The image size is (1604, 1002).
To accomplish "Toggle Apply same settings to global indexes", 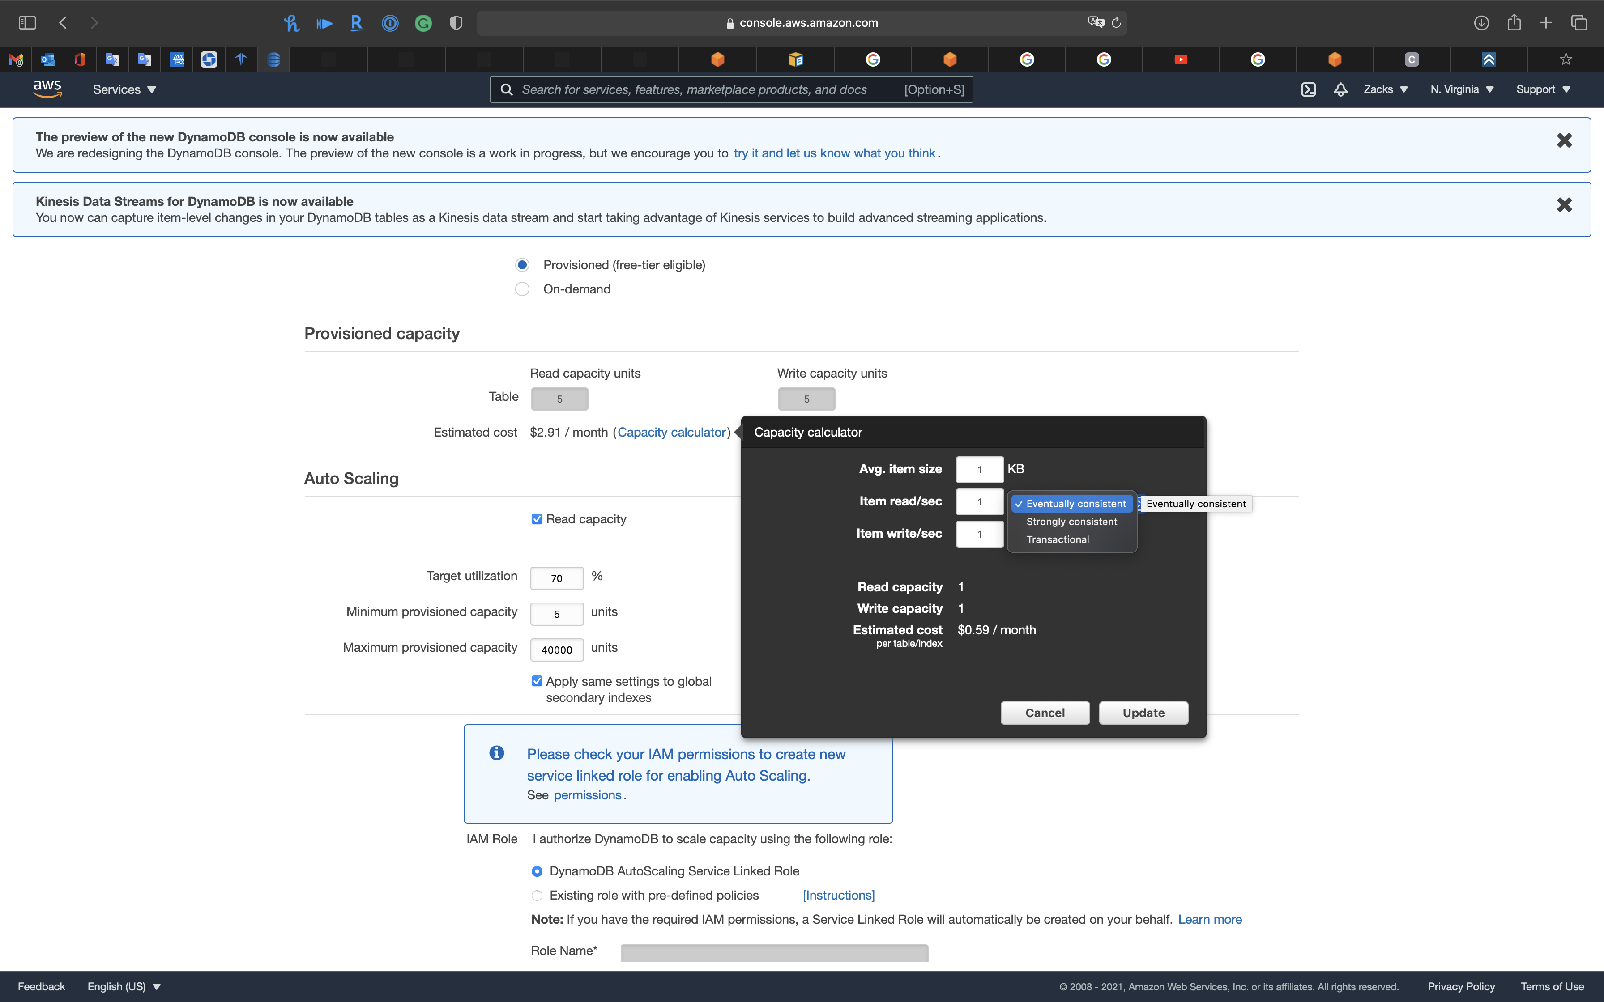I will [x=537, y=681].
